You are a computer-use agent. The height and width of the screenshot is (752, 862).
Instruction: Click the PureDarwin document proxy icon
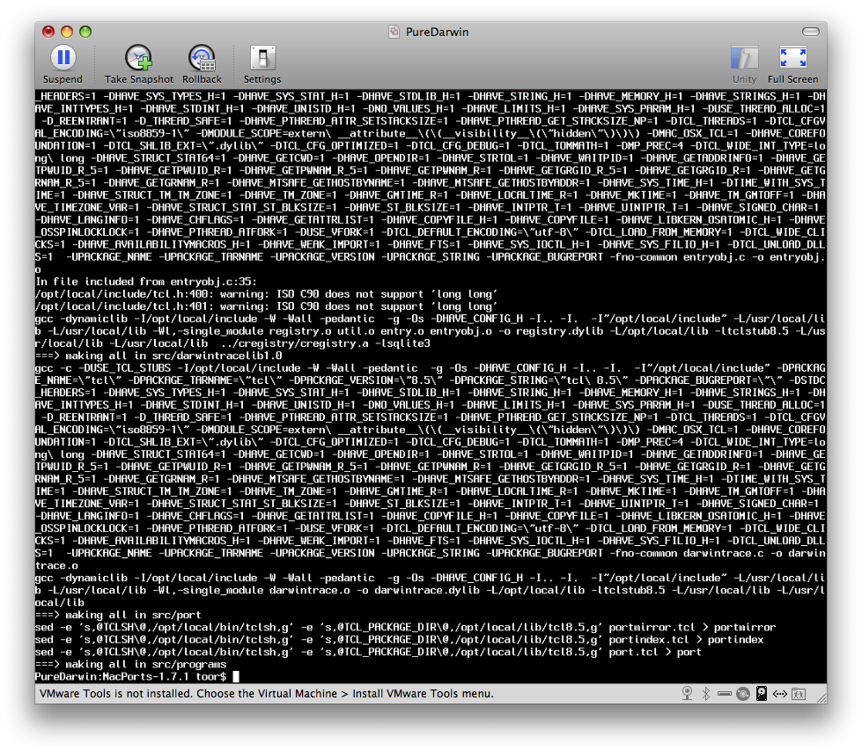pos(394,32)
